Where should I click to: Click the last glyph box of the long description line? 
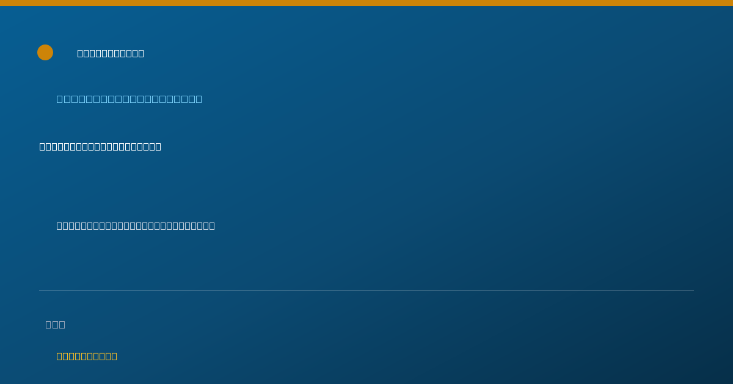point(212,226)
